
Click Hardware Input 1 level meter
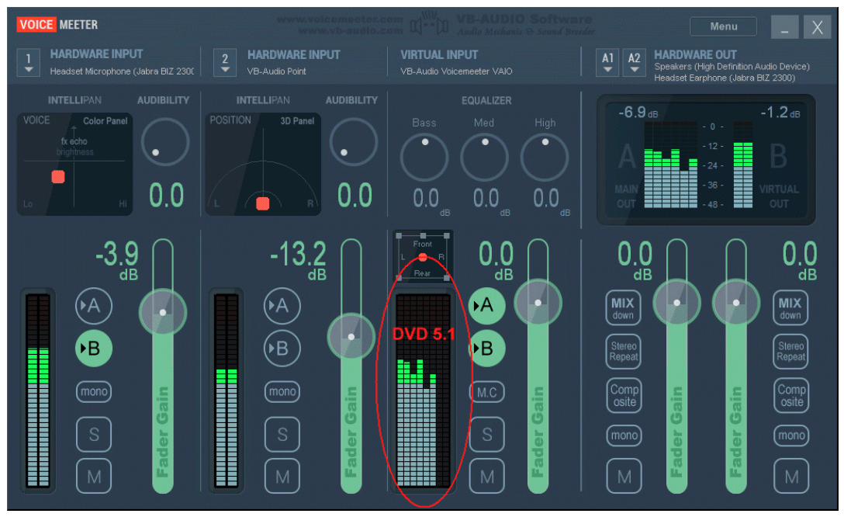(38, 390)
